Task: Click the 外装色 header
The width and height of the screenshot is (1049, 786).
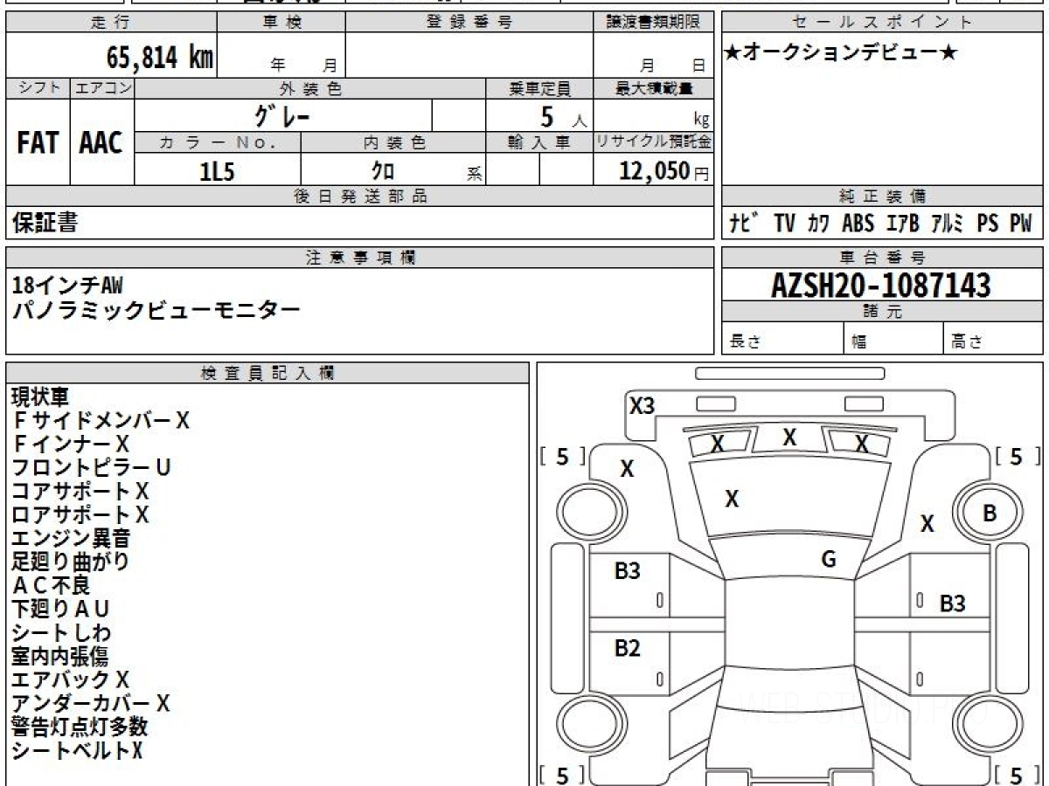Action: click(310, 88)
